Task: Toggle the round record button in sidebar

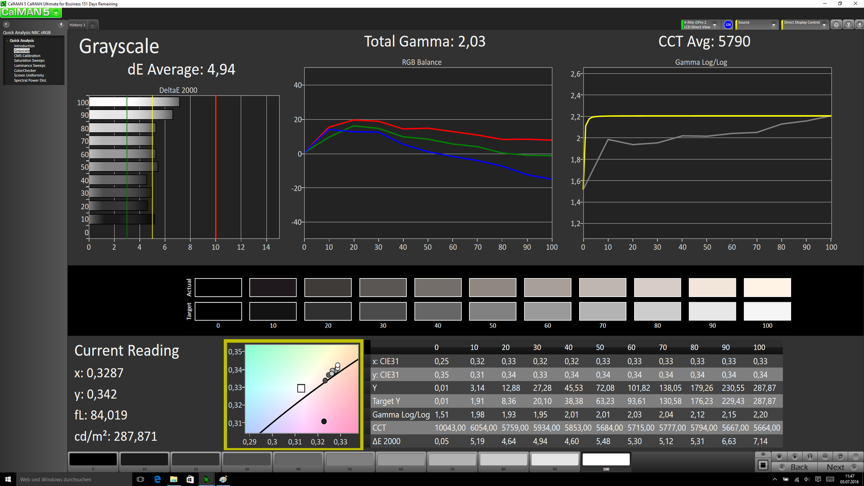Action: coord(6,24)
